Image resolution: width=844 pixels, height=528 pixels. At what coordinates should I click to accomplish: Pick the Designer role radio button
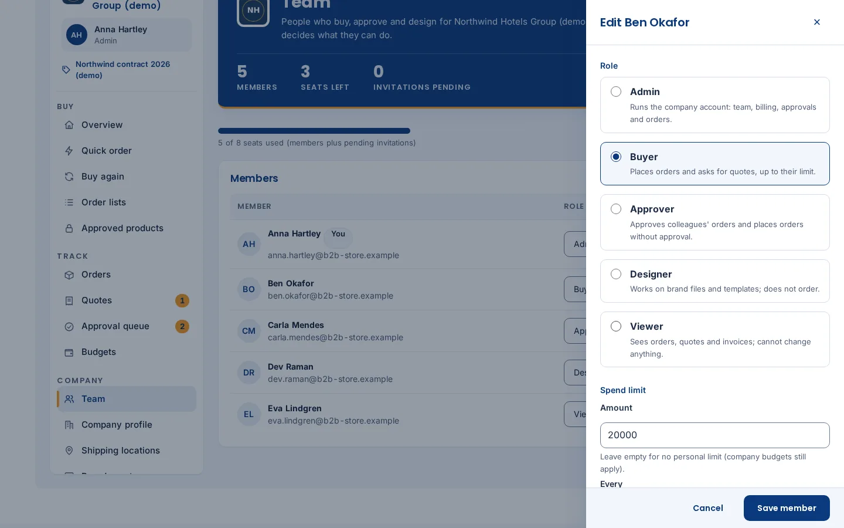tap(616, 274)
